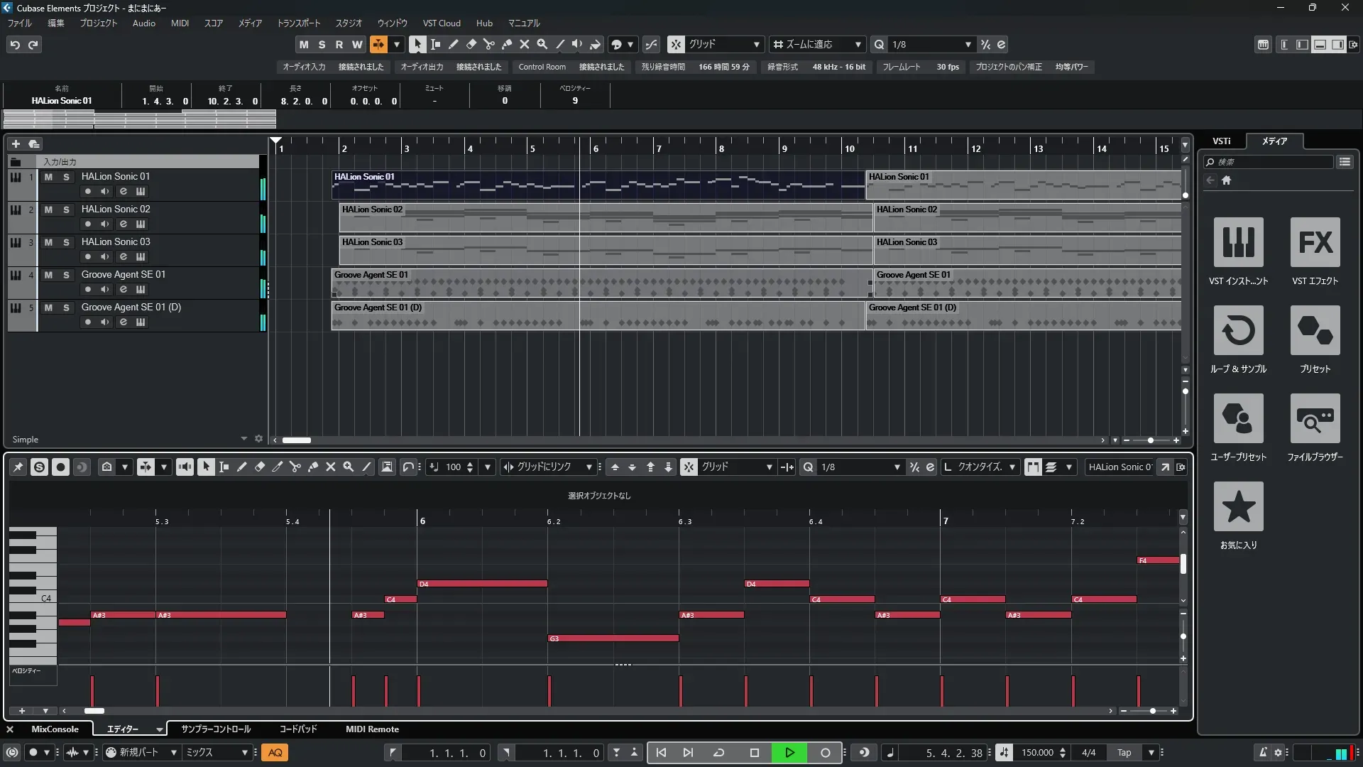
Task: Select the Glue tool in main toolbar
Action: 506,44
